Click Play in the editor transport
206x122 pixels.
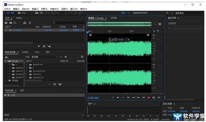click(x=118, y=98)
